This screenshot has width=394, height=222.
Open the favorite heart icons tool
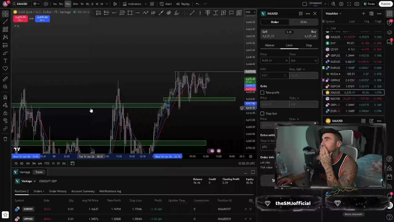[x=5, y=68]
